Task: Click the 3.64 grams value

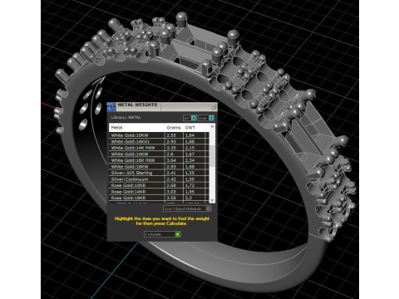Action: click(x=171, y=160)
